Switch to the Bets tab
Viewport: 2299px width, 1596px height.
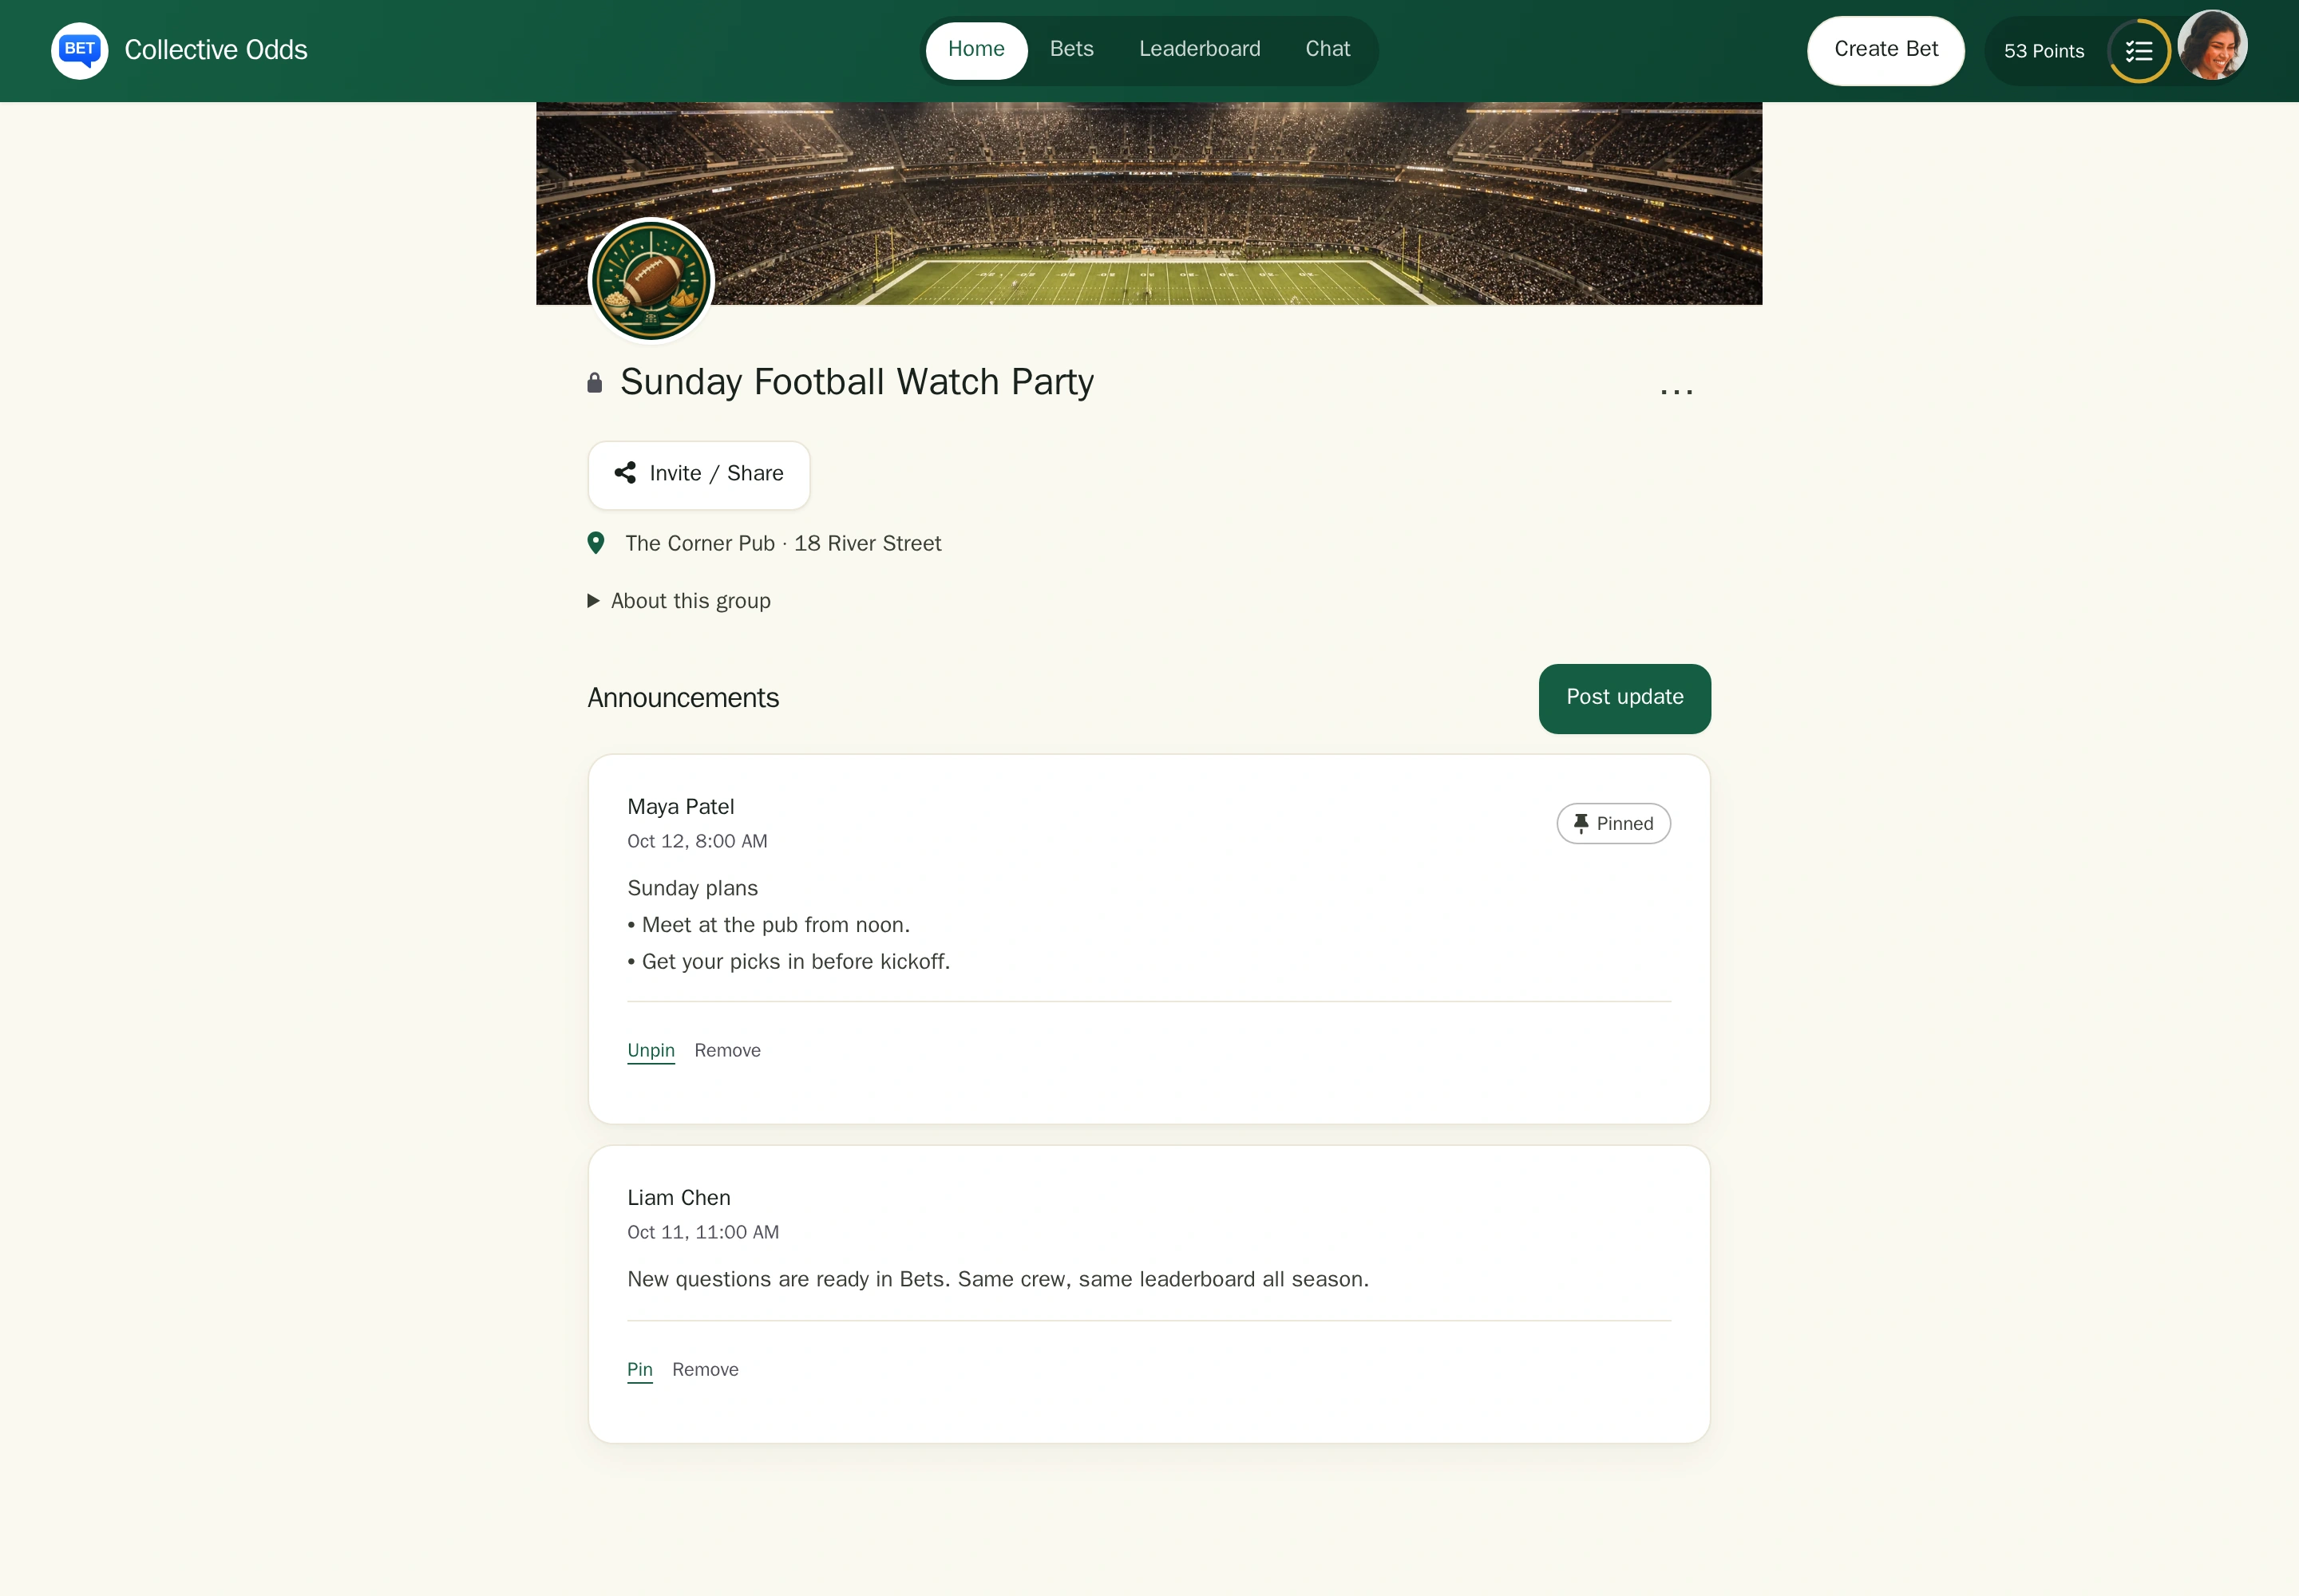[x=1071, y=49]
